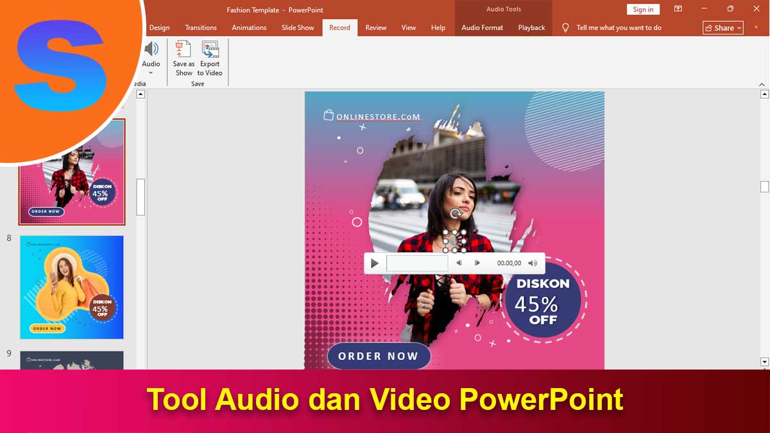Click the Share button
The height and width of the screenshot is (433, 770).
click(x=723, y=28)
